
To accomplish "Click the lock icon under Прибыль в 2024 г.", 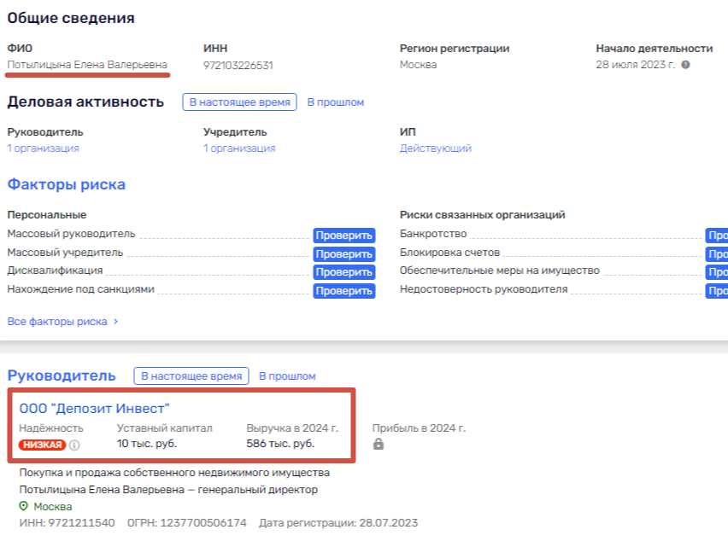I will 377,445.
